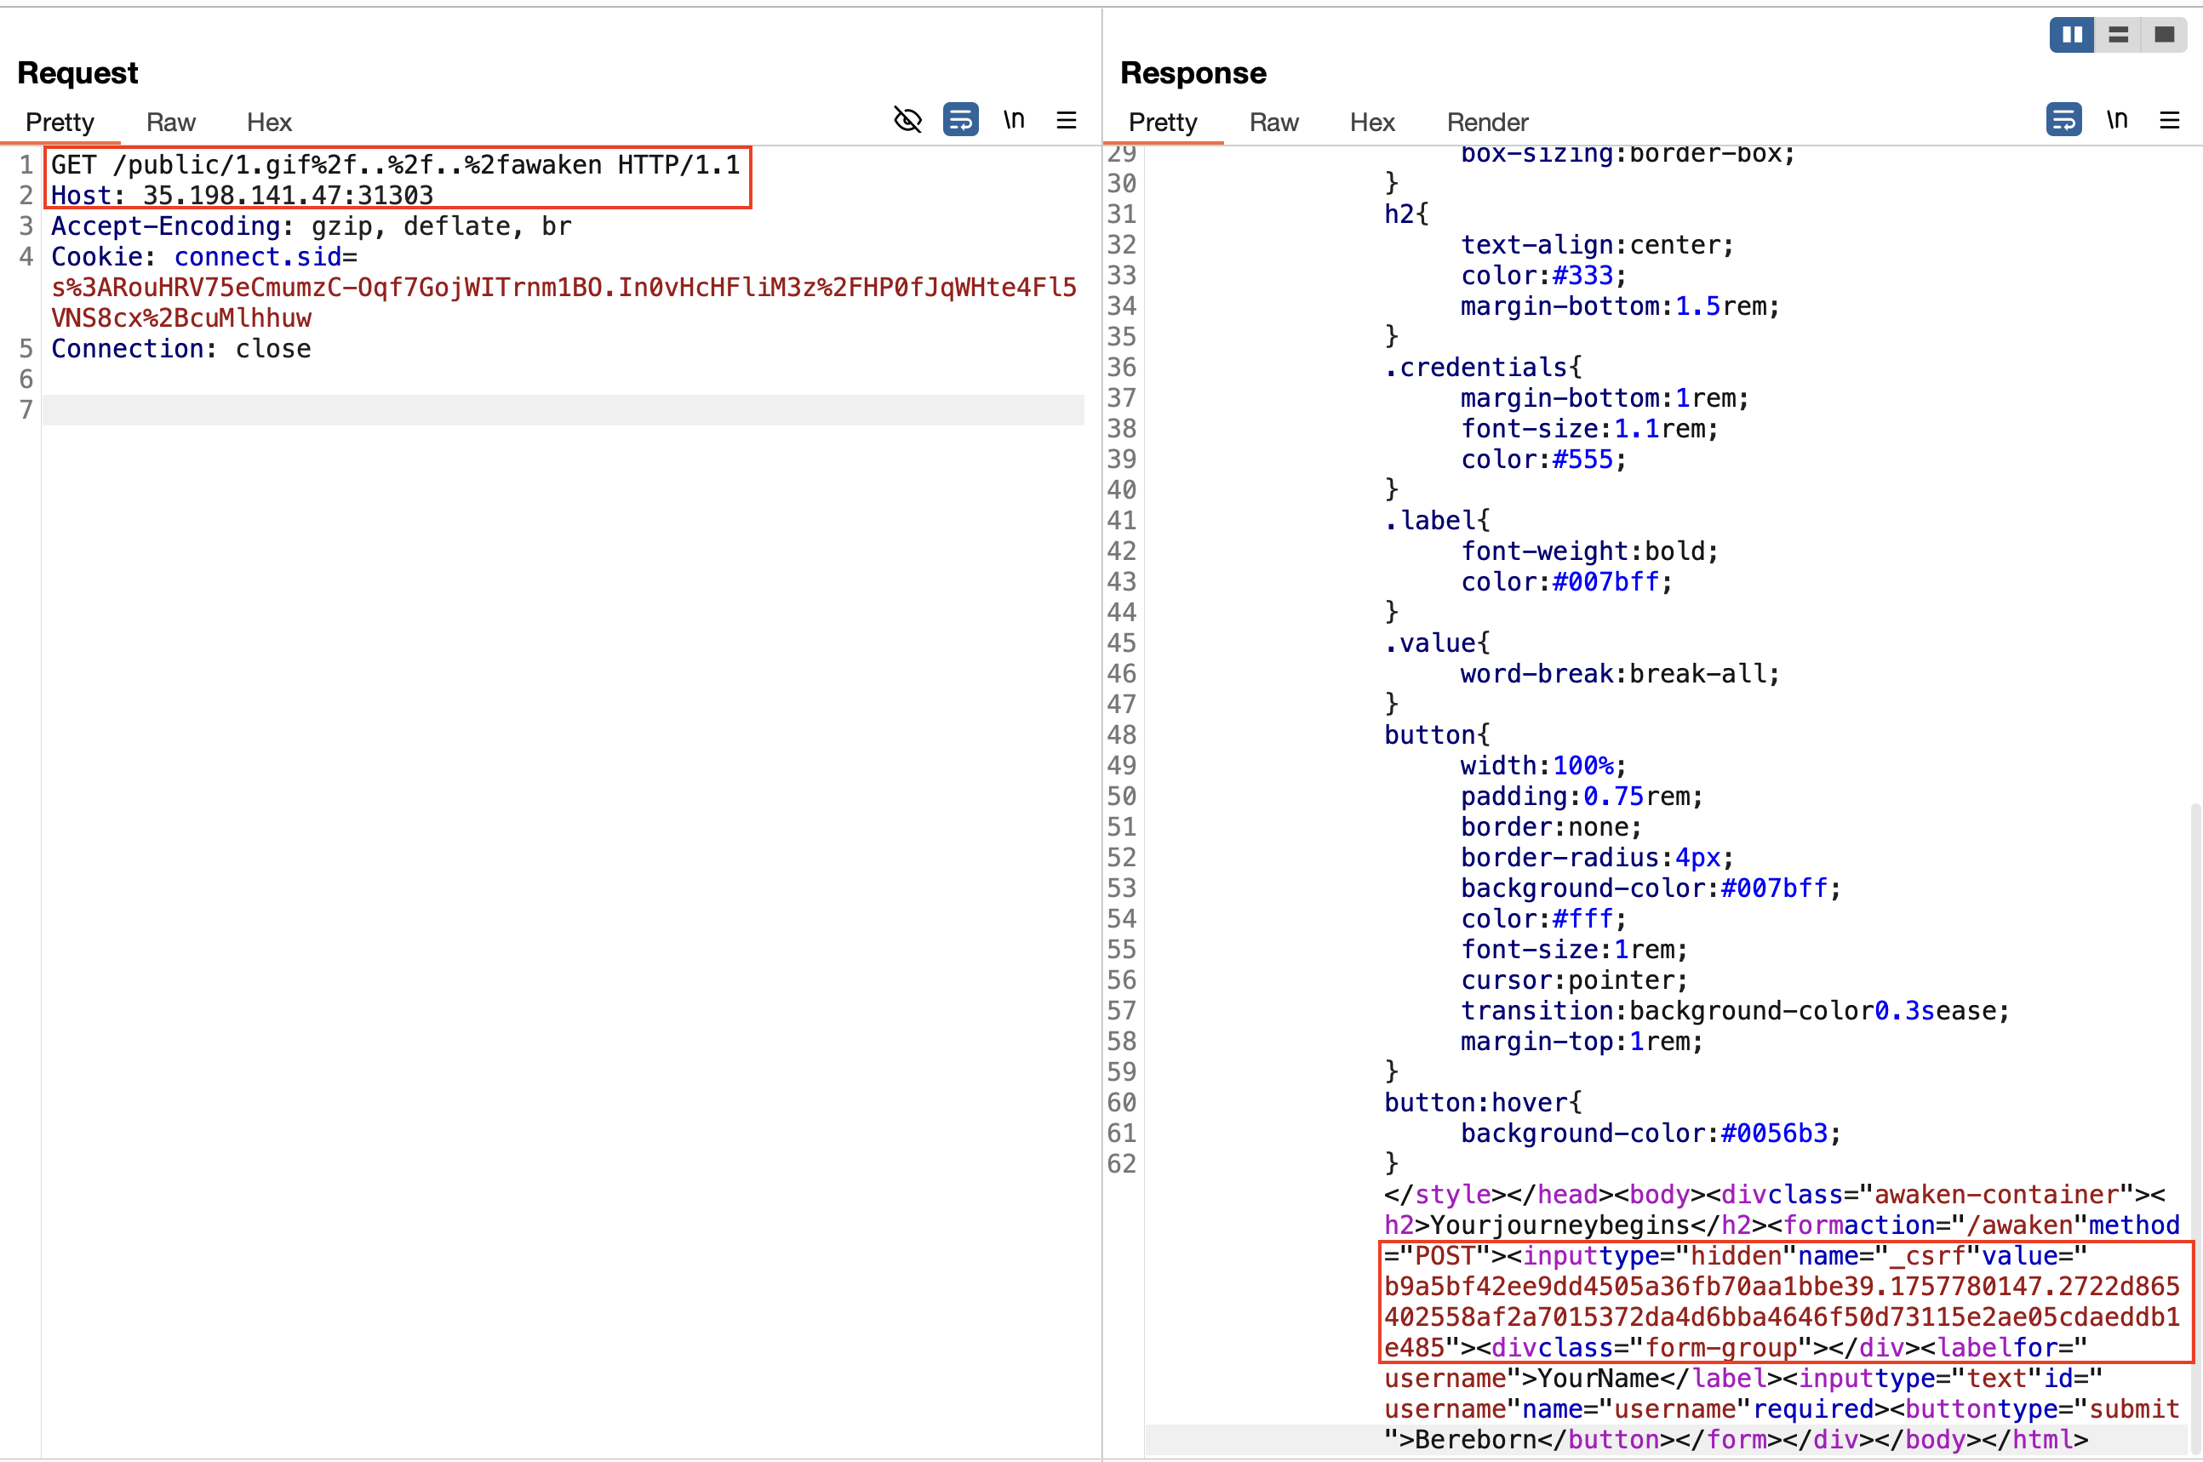Toggle word wrap icon in Response panel
Image resolution: width=2203 pixels, height=1462 pixels.
(x=2063, y=119)
